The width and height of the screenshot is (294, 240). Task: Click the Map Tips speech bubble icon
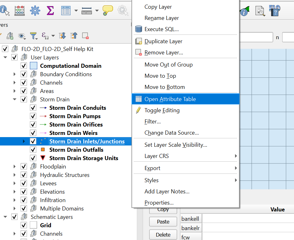pos(108,10)
